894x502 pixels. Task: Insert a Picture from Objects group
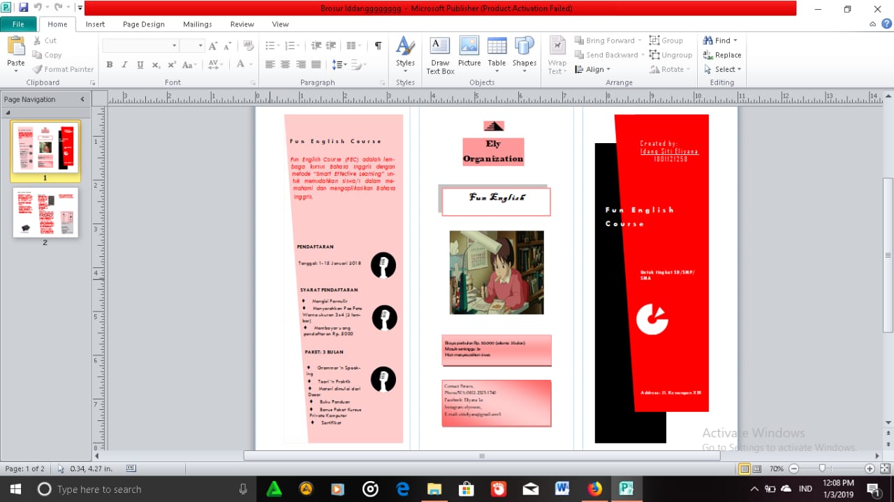coord(469,52)
